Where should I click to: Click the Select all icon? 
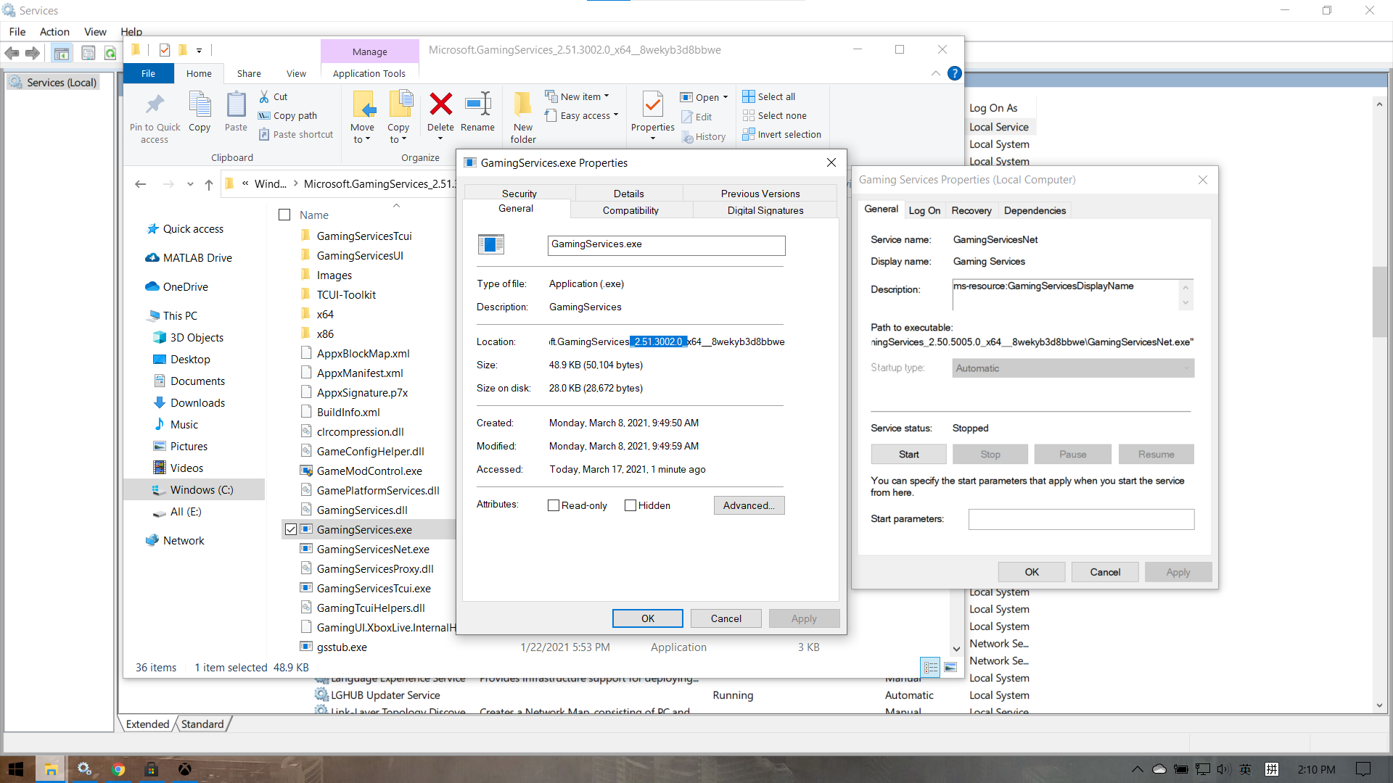(749, 96)
